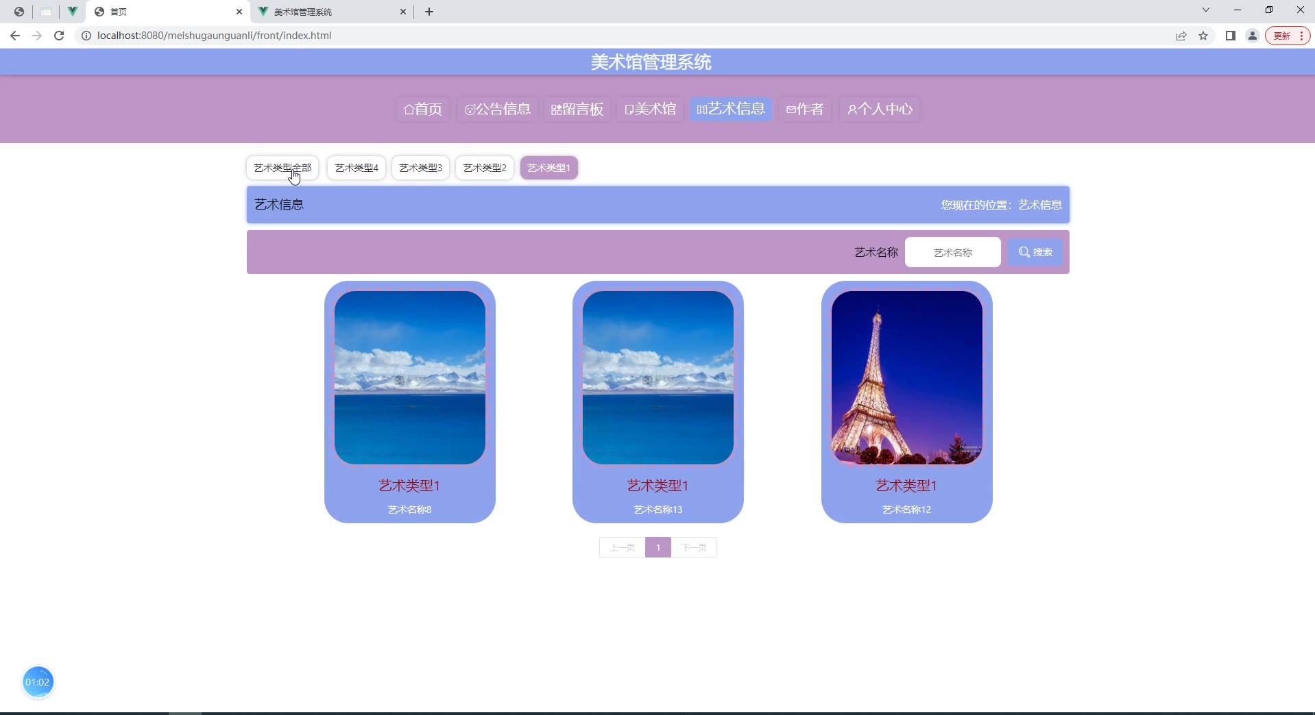Reload the page with the refresh icon
Viewport: 1315px width, 715px height.
click(59, 36)
